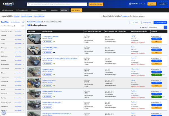Expand the Jahr filter
This screenshot has height=116, width=169.
point(23,52)
